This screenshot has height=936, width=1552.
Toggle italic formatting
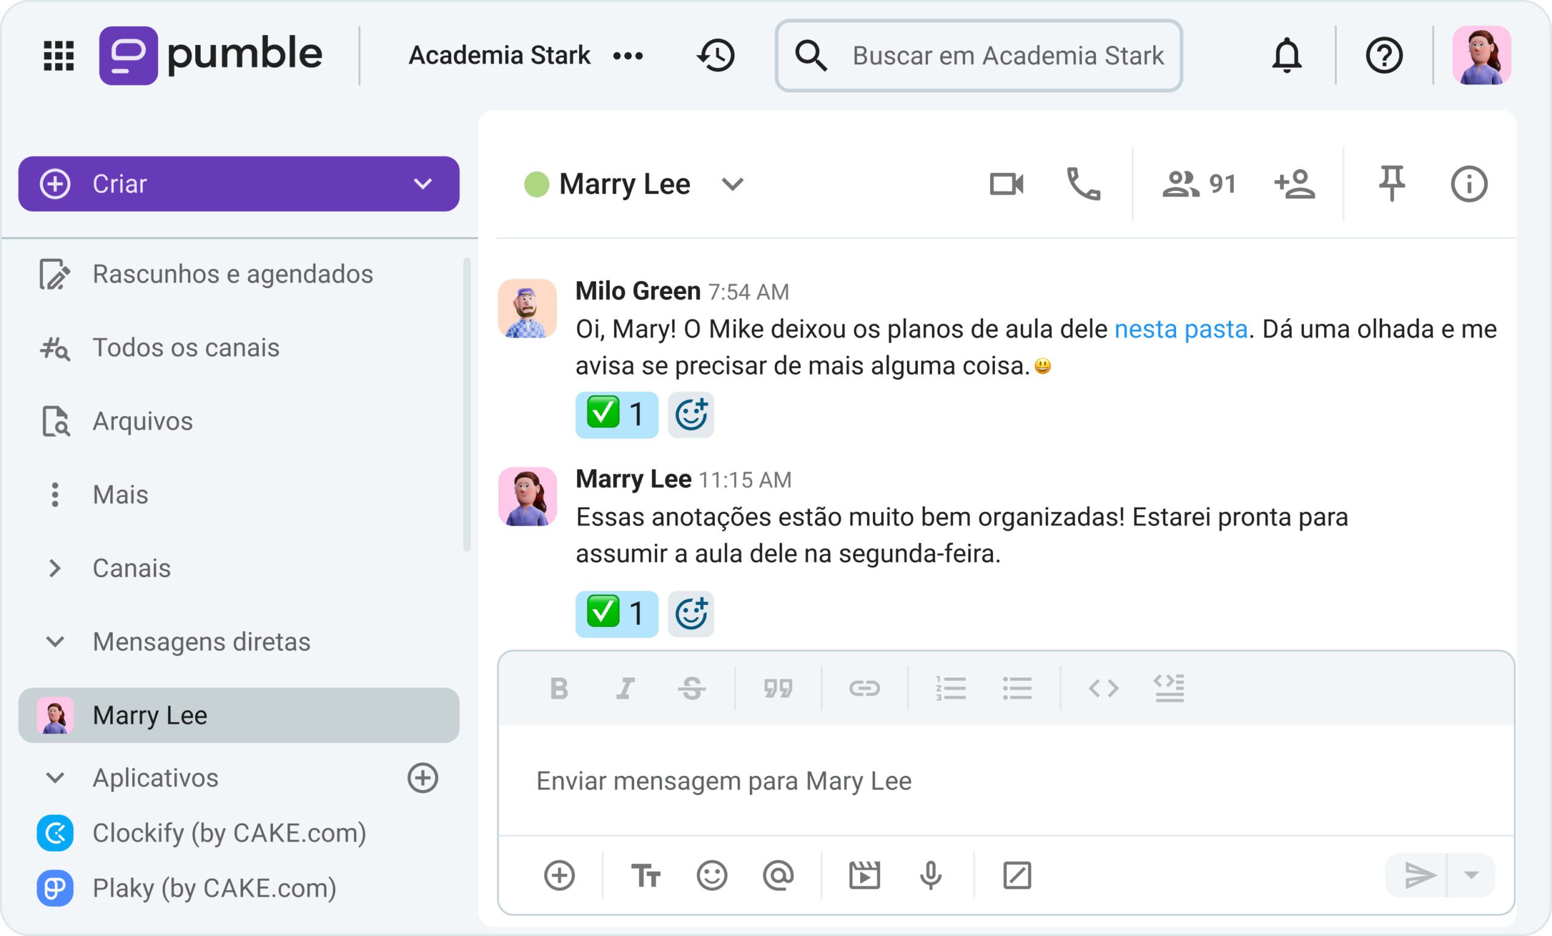pos(626,689)
